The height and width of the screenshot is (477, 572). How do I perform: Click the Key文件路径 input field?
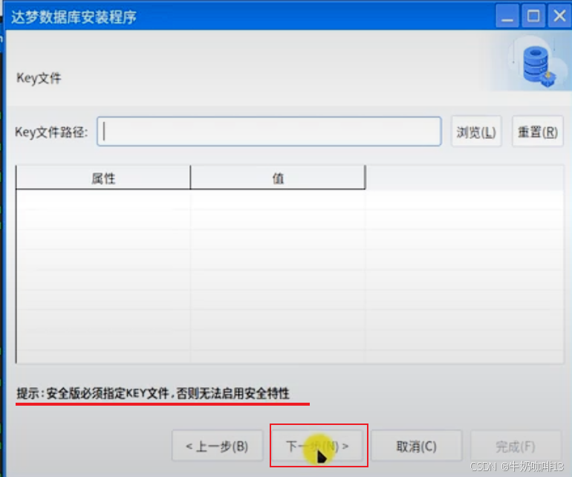269,132
